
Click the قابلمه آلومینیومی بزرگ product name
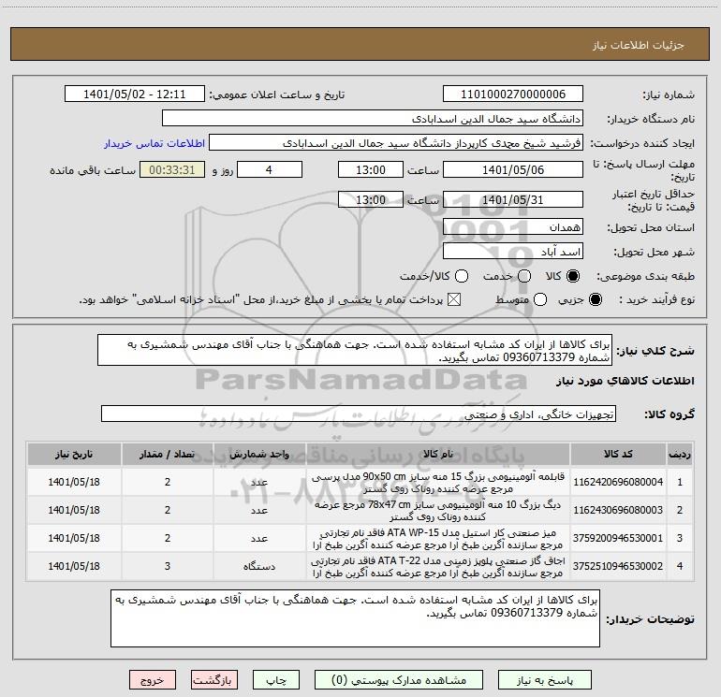[x=438, y=483]
